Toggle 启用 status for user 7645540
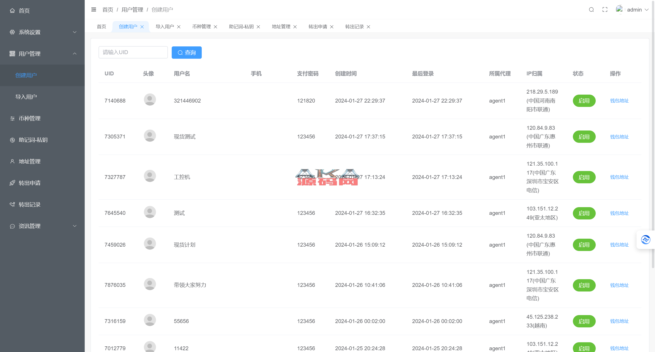 pos(584,213)
